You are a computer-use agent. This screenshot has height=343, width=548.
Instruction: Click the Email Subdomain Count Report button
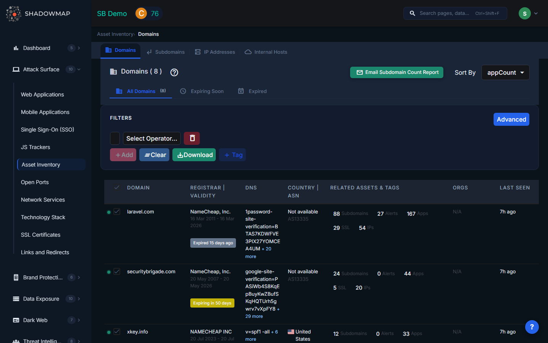click(x=397, y=72)
